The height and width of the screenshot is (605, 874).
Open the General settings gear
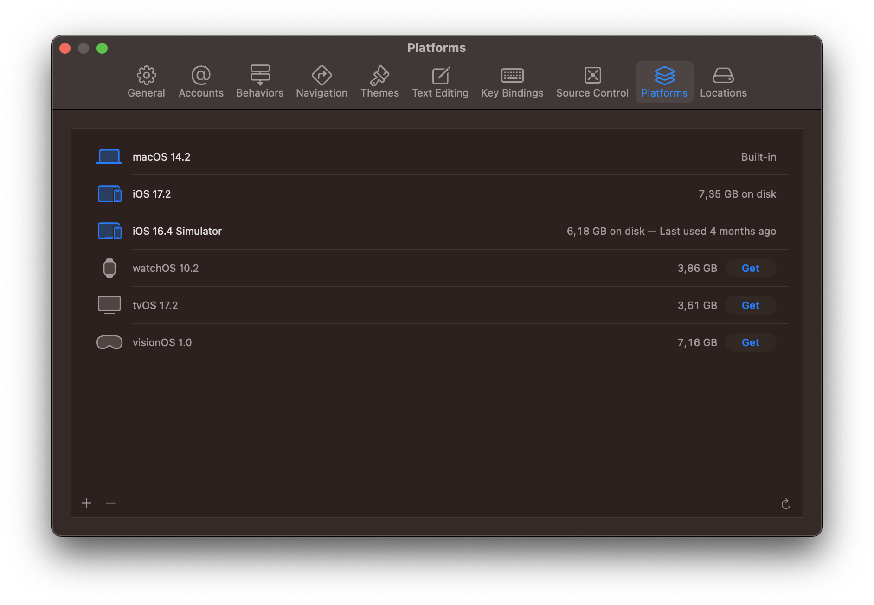pos(146,82)
